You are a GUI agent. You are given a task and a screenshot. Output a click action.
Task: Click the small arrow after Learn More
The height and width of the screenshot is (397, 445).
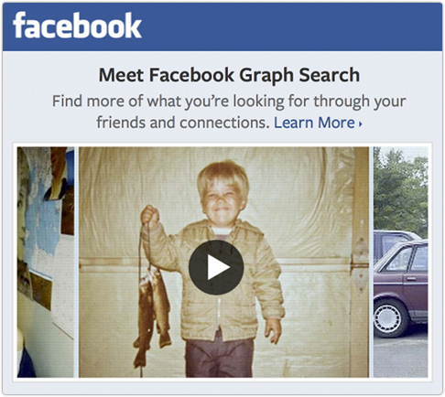361,123
